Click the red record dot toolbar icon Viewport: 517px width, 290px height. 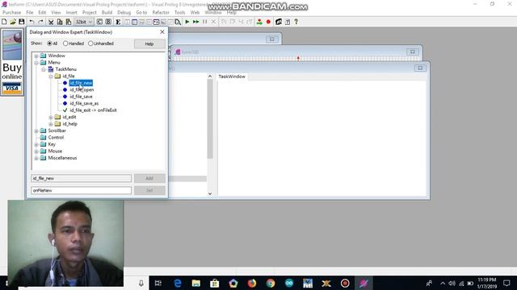[268, 22]
